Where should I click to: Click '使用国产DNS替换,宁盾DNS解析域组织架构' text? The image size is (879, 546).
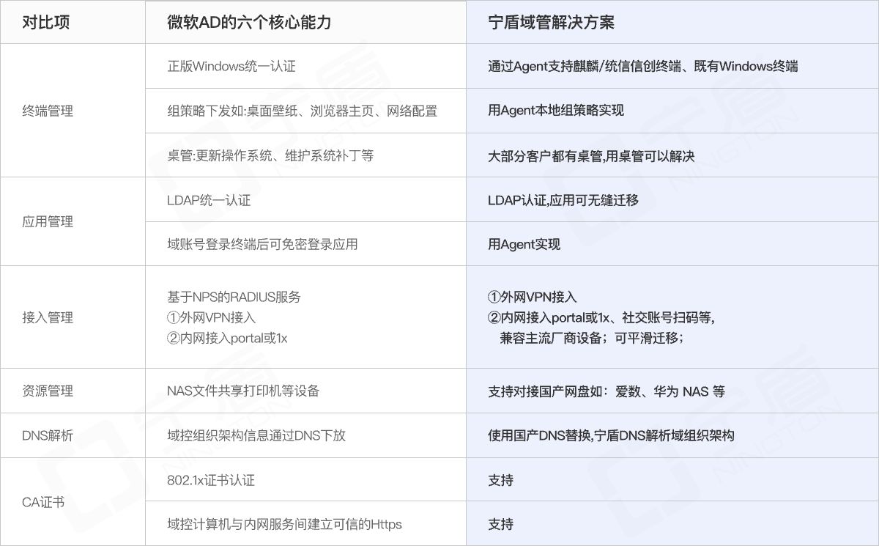point(611,435)
